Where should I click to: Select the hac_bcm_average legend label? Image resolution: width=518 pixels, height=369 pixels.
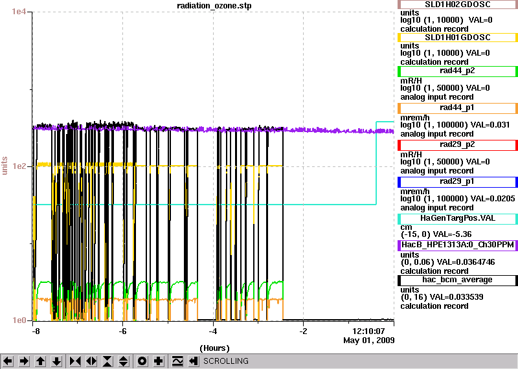pyautogui.click(x=458, y=280)
